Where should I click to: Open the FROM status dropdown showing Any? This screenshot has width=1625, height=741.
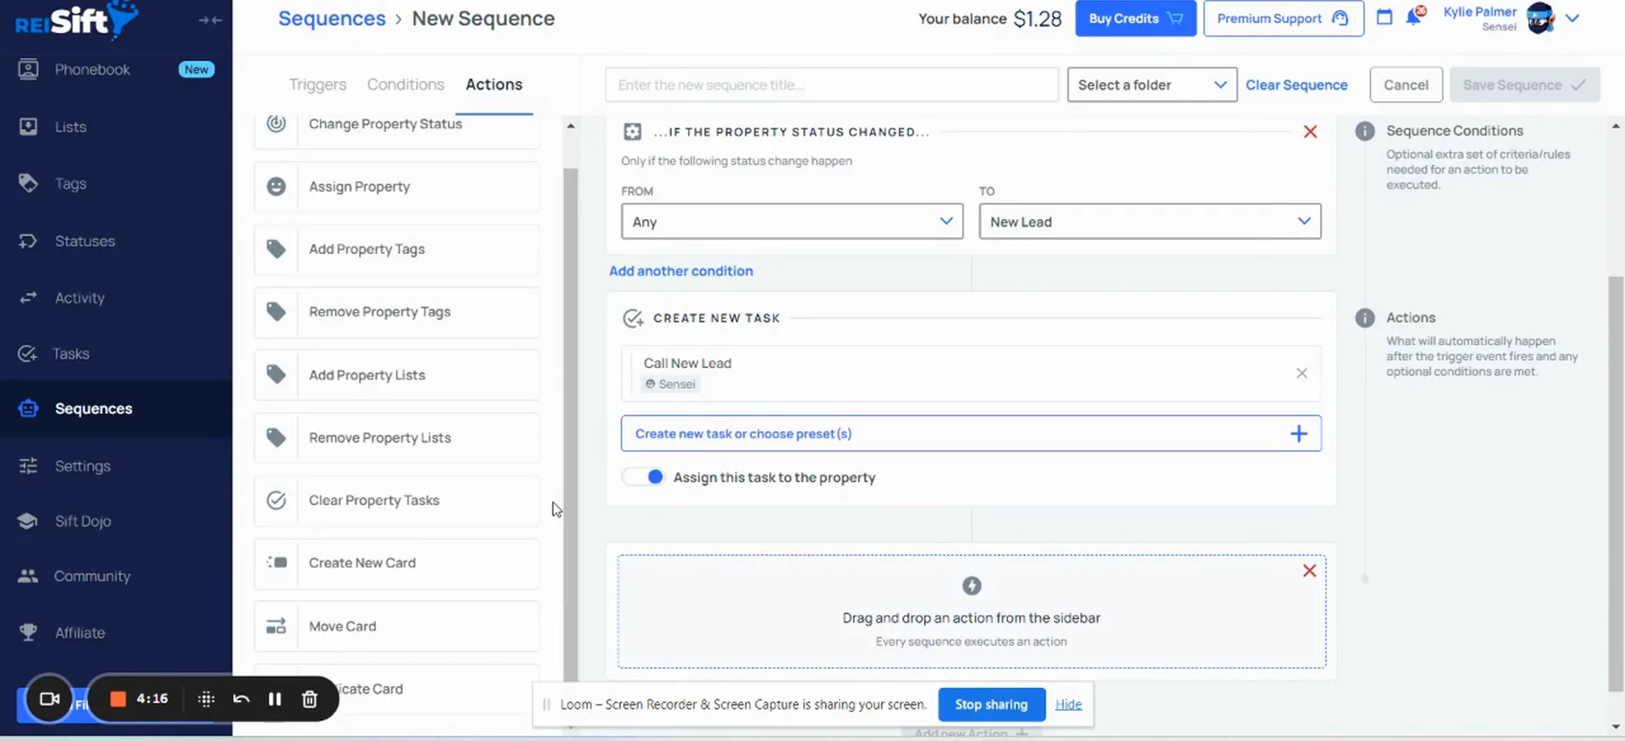792,222
